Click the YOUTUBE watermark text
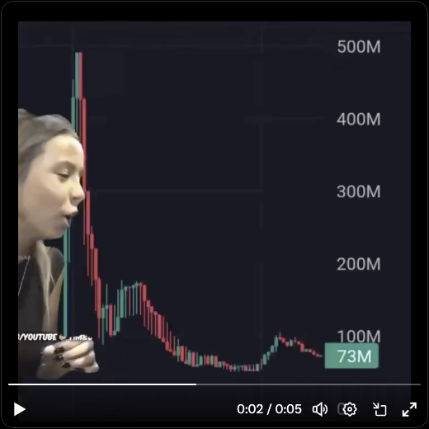This screenshot has height=429, width=429. [x=40, y=337]
